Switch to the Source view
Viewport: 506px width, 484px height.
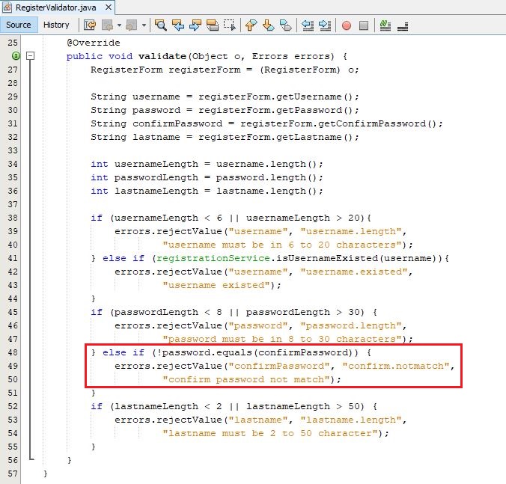pos(19,25)
